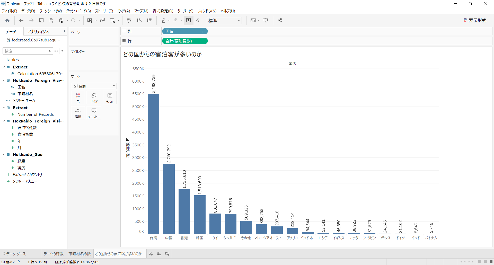Click the 国名 pill on the columns shelf

coord(185,31)
